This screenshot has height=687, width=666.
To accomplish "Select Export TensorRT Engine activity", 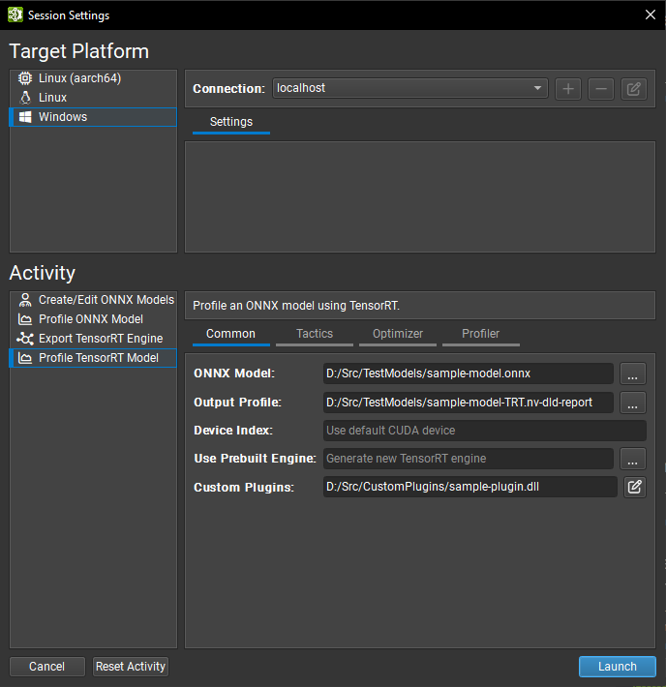I will 100,339.
